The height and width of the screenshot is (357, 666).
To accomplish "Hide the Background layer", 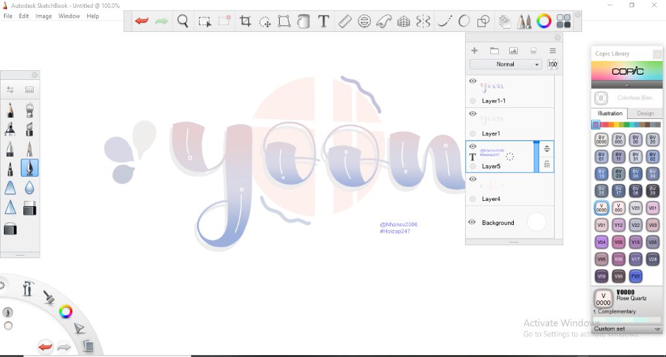I will point(472,222).
